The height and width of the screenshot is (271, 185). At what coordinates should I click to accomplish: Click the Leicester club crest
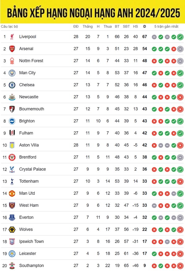point(12,254)
